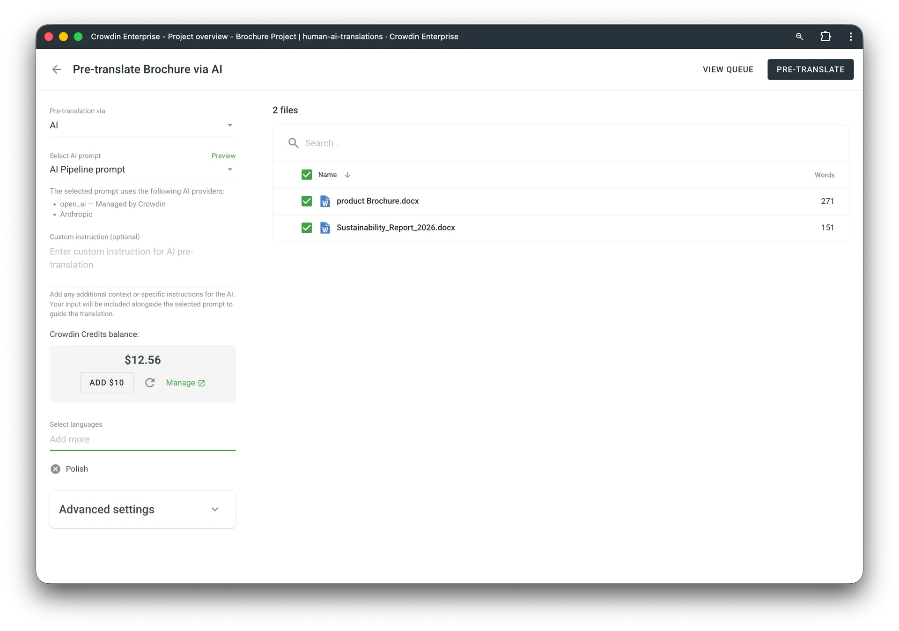Click the 271 word count
Viewport: 899px width, 631px height.
click(827, 201)
